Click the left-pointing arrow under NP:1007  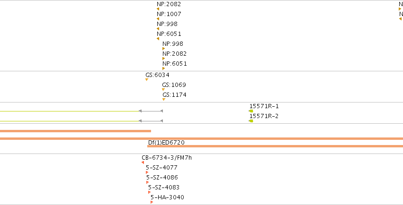[x=158, y=19]
